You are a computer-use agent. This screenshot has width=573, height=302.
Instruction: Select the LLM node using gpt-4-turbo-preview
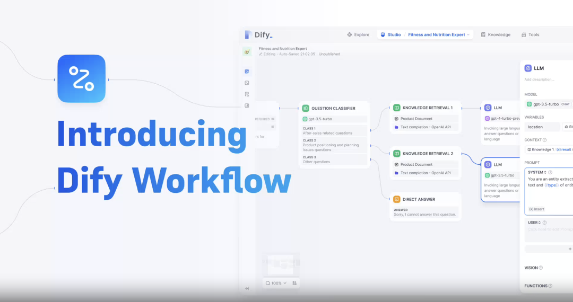click(501, 122)
